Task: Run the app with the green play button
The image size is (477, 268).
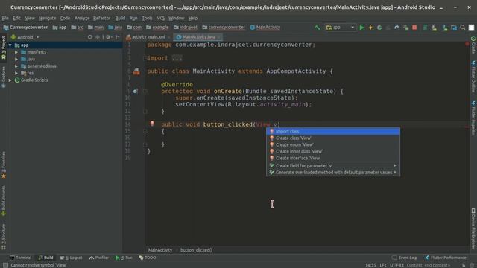Action: [x=361, y=28]
